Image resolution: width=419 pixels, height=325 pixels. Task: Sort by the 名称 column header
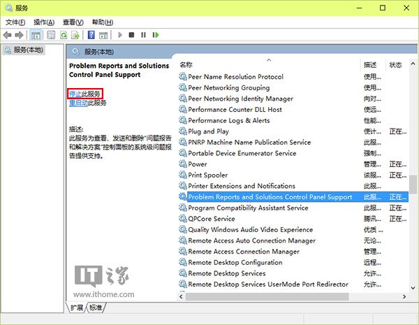[265, 65]
